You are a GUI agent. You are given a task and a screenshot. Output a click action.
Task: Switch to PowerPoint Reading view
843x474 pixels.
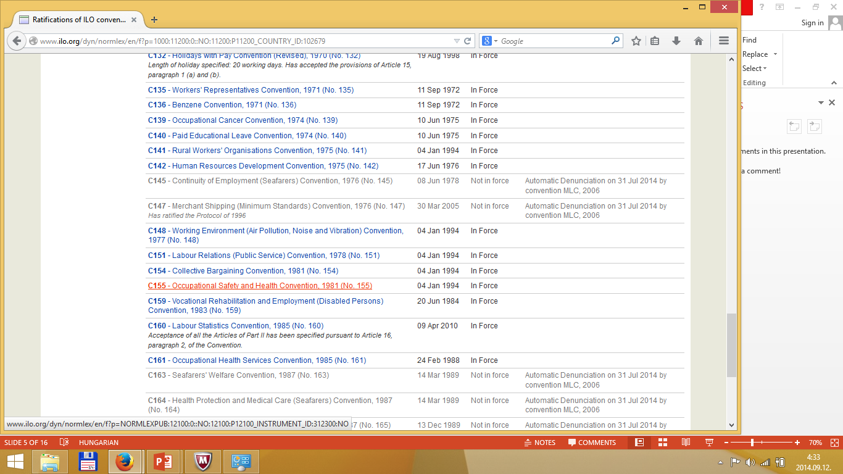(686, 443)
